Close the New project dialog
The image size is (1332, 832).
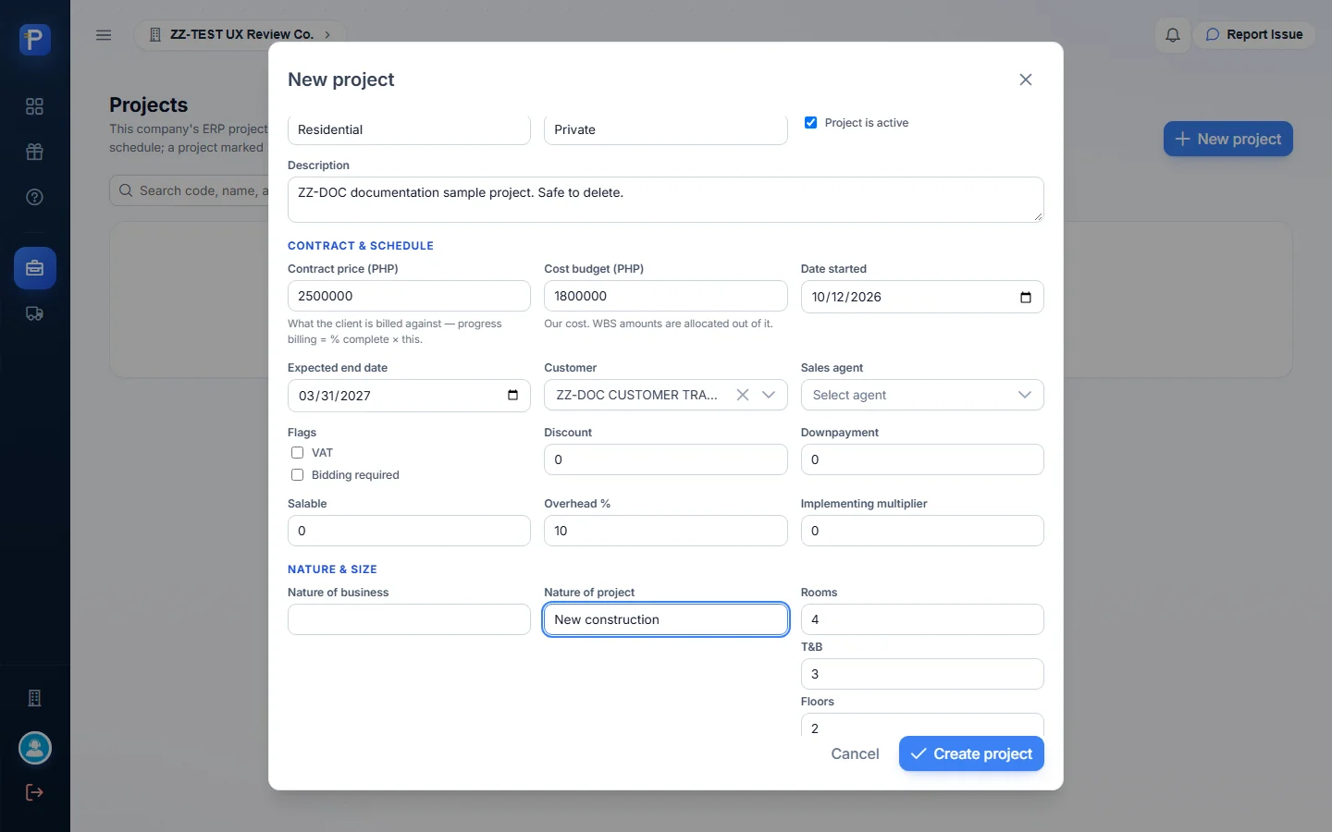point(1026,80)
